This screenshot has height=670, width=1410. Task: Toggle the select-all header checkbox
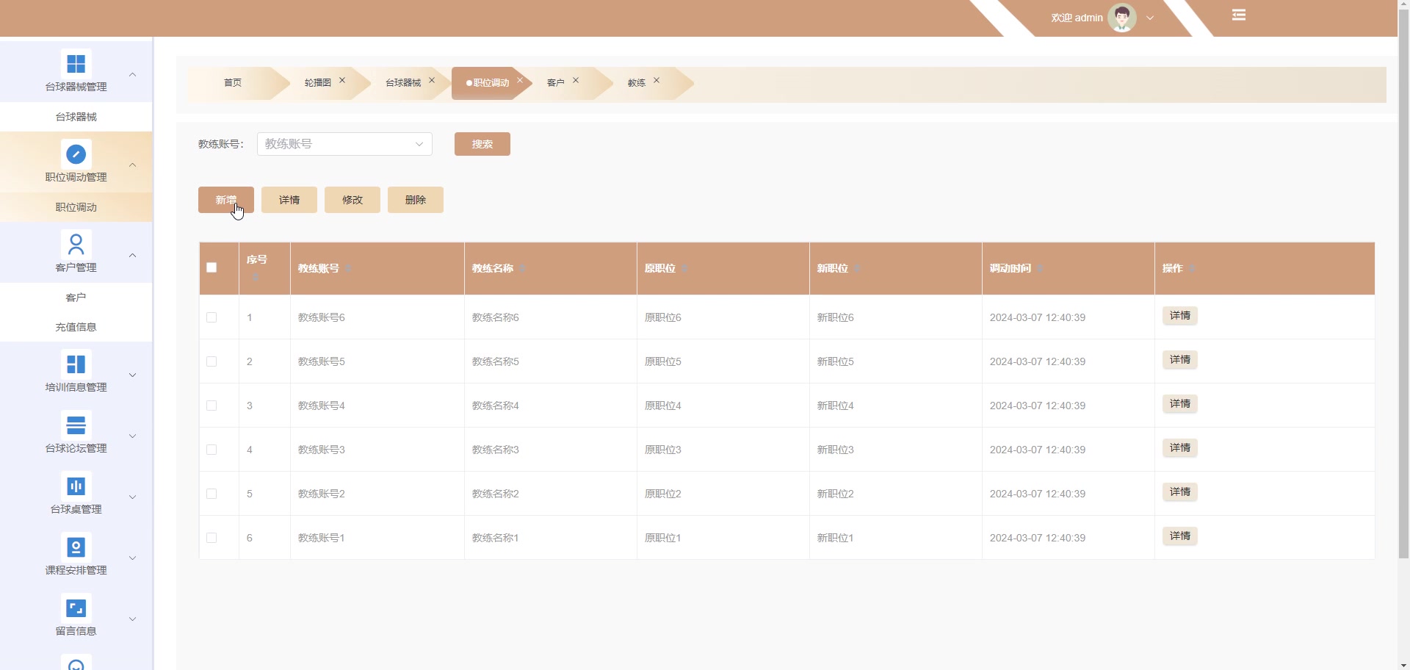coord(211,267)
